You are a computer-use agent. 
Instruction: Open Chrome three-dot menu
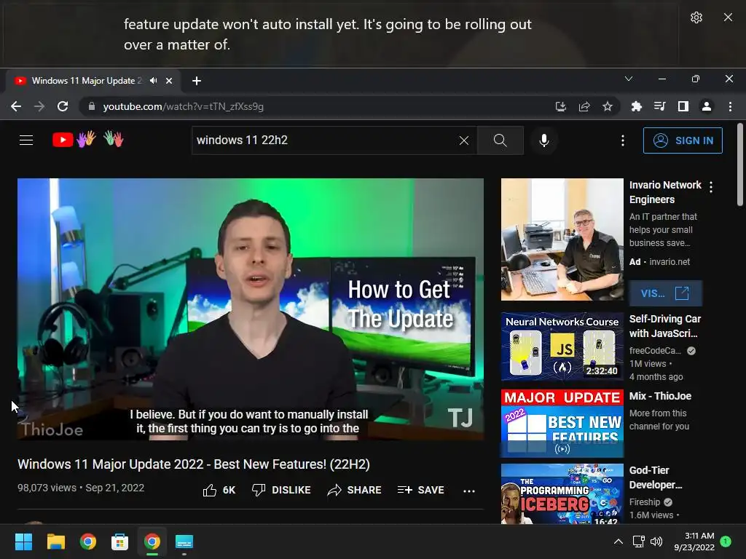coord(730,106)
